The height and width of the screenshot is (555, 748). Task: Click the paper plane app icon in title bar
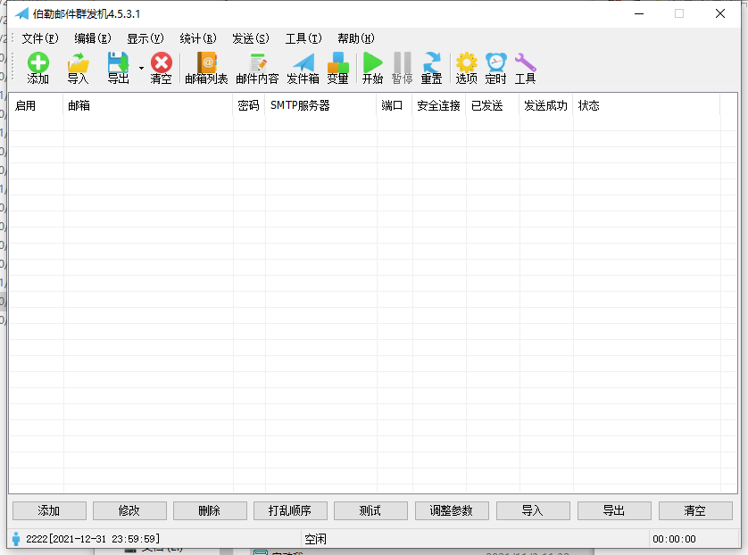coord(22,13)
